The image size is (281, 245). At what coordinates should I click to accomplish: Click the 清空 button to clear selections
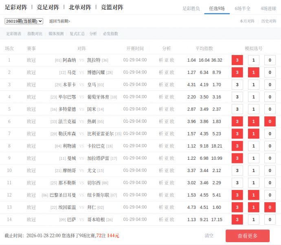point(209,236)
